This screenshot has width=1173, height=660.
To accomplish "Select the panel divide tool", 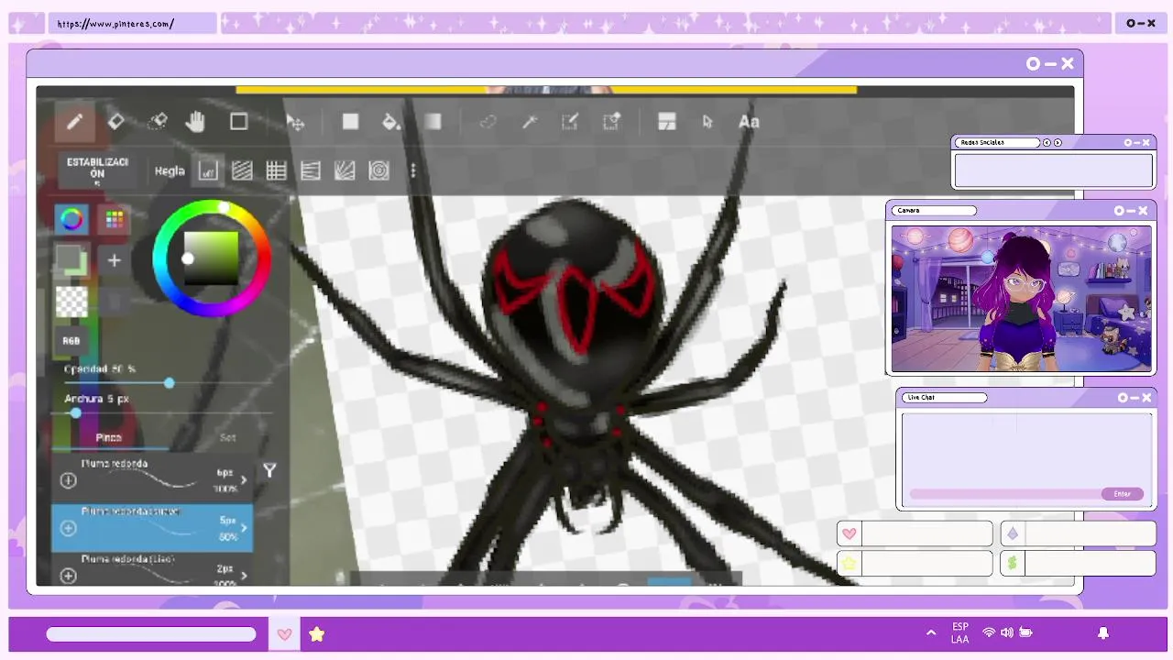I will [667, 122].
